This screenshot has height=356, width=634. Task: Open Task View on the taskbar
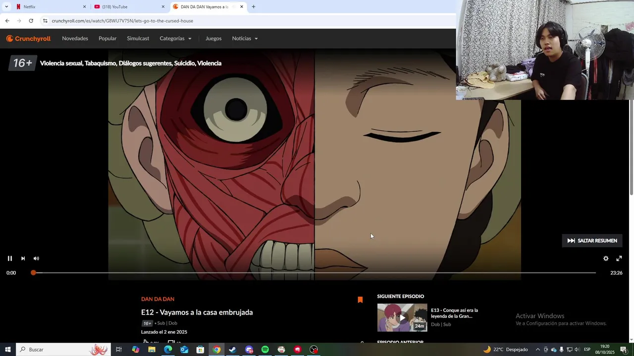click(119, 350)
